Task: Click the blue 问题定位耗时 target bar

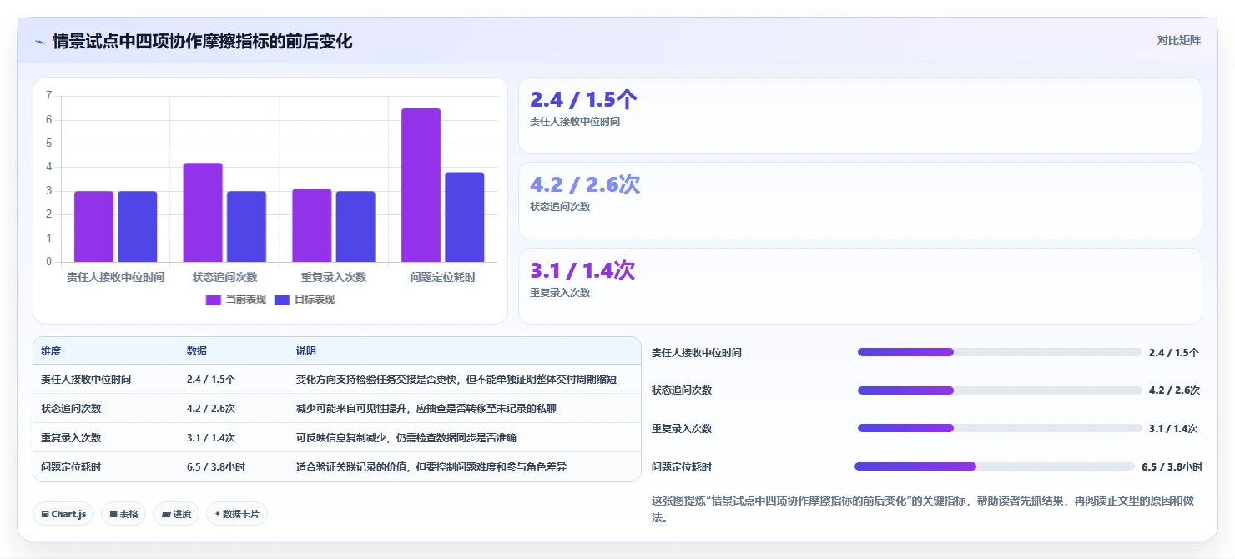Action: [x=465, y=217]
